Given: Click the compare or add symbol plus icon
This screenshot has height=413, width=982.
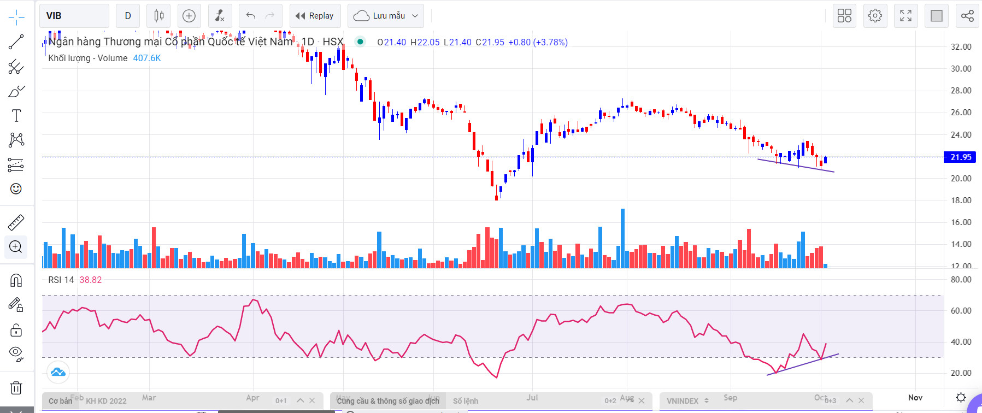Looking at the screenshot, I should click(x=189, y=16).
